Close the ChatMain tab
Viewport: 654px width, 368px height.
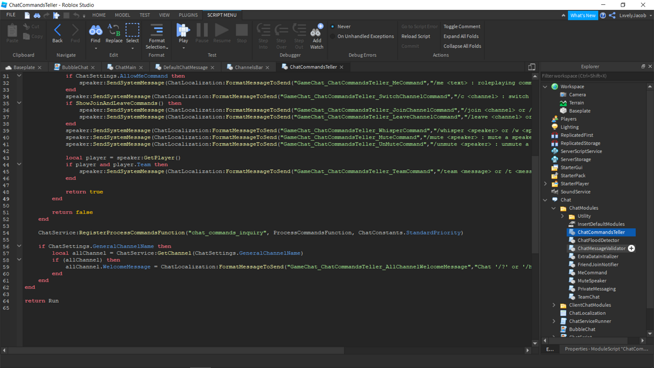141,67
